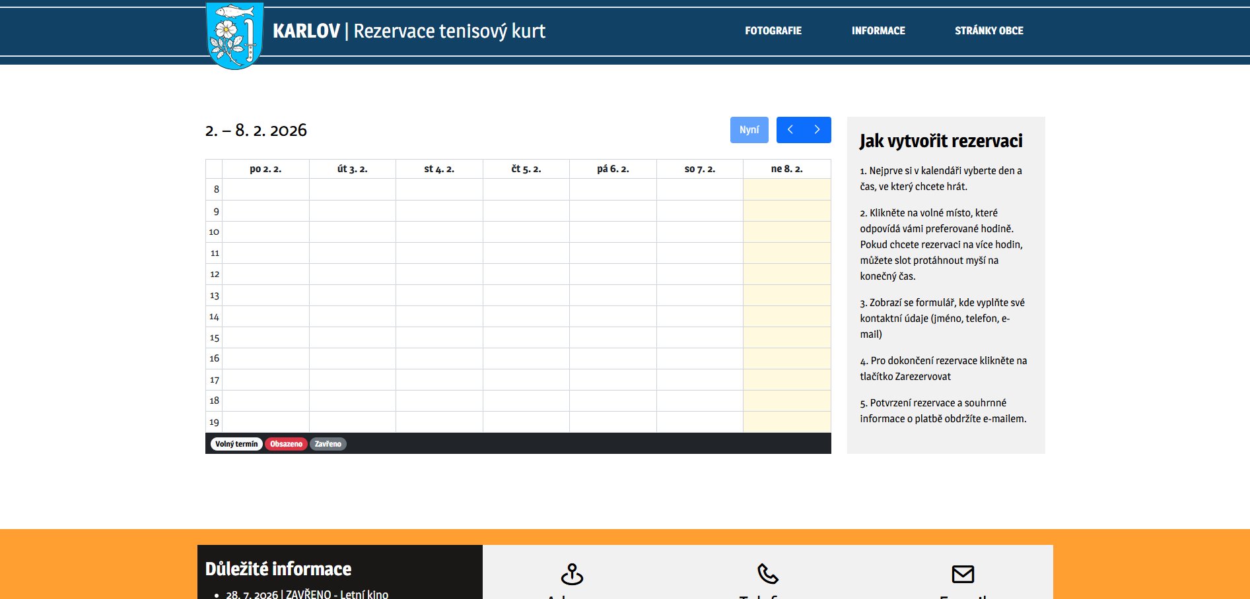Go to previous week with left chevron
This screenshot has width=1250, height=599.
[x=790, y=130]
